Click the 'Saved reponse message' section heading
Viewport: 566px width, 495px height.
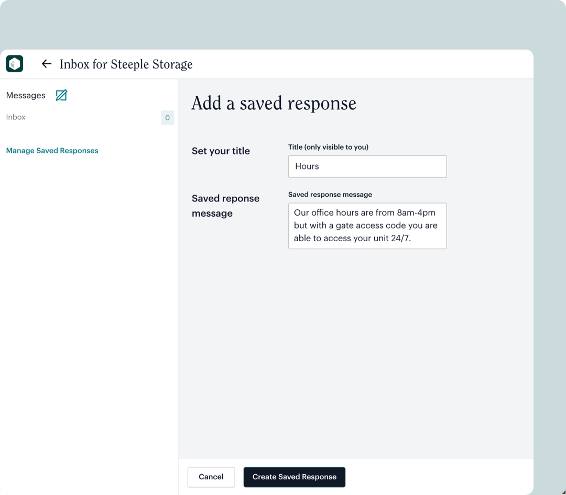tap(225, 206)
